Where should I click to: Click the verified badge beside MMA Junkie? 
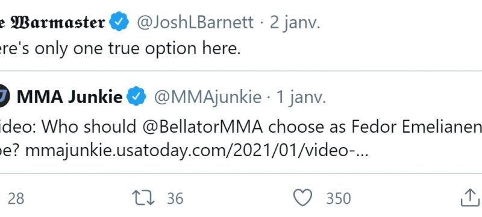click(x=137, y=96)
